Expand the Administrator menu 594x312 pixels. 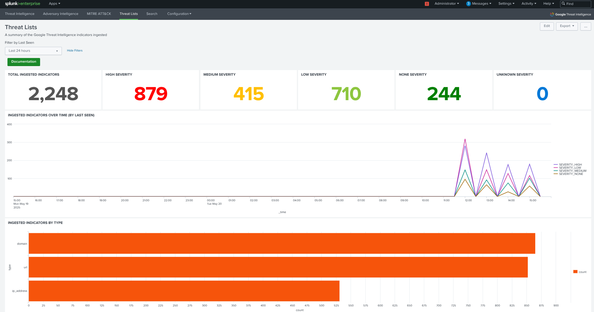(x=447, y=4)
